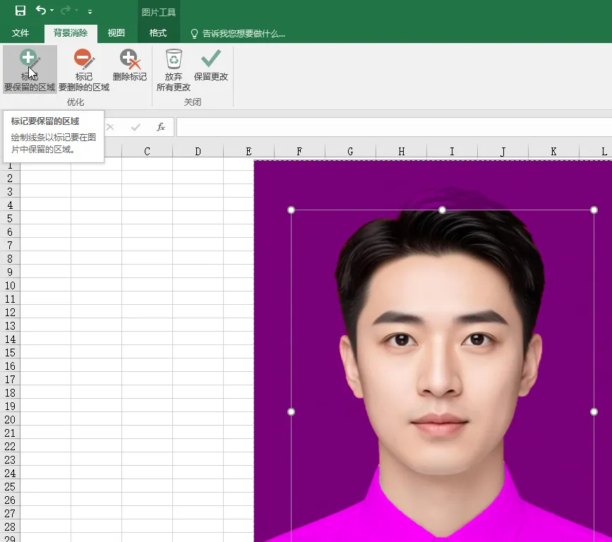Viewport: 612px width, 542px height.
Task: Click 放弃所有更改 trash icon
Action: [x=174, y=71]
